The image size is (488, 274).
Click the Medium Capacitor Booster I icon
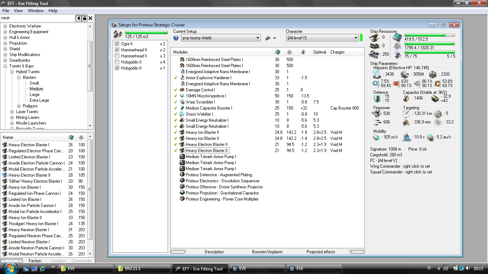click(182, 108)
